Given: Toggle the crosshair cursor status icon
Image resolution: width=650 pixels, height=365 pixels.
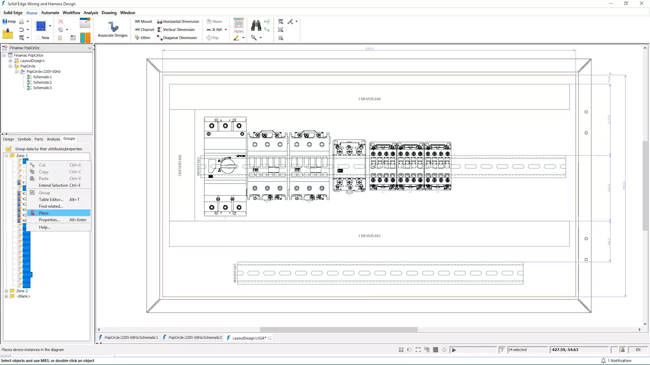Looking at the screenshot, I should 444,350.
